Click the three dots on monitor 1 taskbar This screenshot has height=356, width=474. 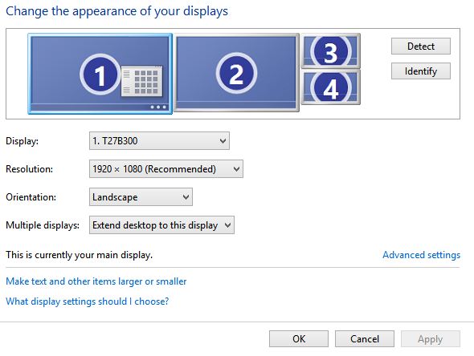point(158,107)
